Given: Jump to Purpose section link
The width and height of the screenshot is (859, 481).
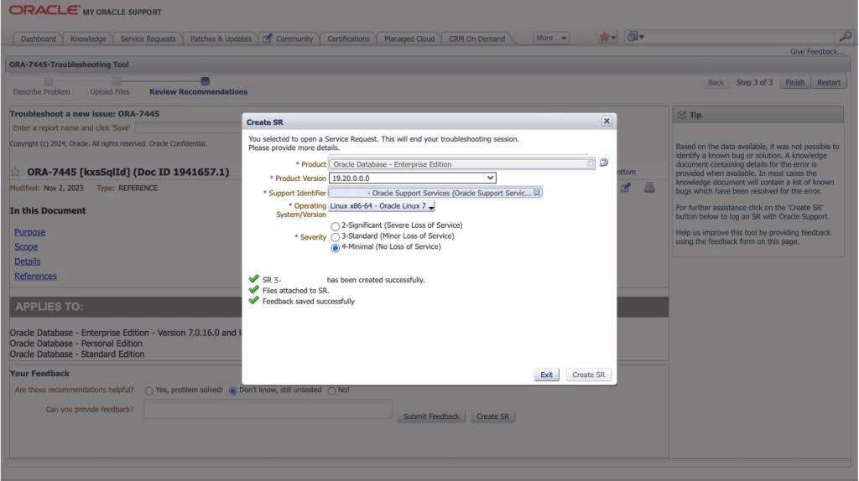Looking at the screenshot, I should 29,232.
